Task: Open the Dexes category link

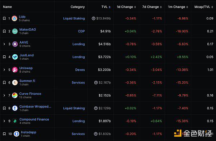Action: 80,70
